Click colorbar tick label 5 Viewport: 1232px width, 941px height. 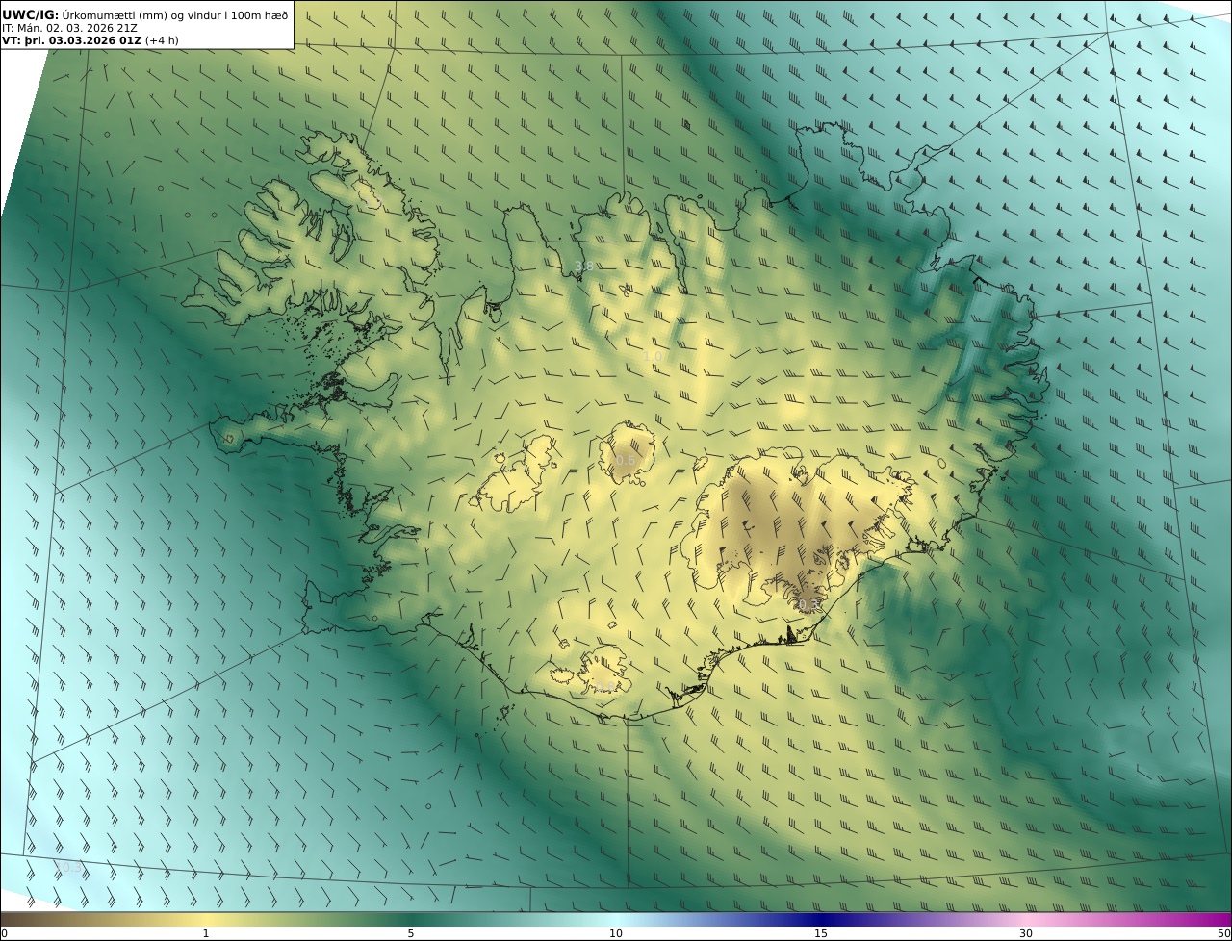coord(411,933)
